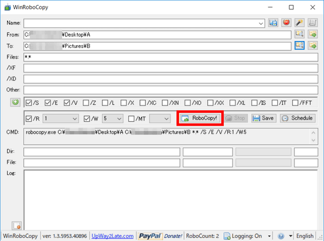The height and width of the screenshot is (241, 324).
Task: Enable the /XL switch checkbox
Action: (x=233, y=103)
